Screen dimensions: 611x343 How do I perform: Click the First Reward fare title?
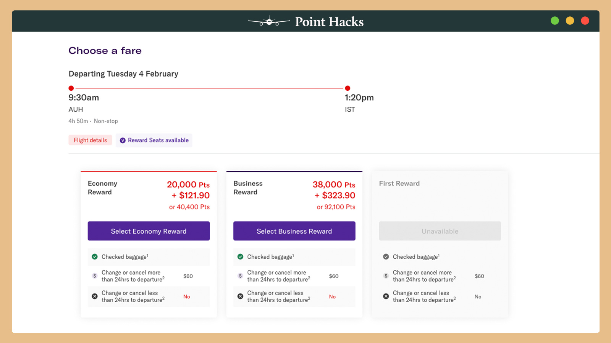[399, 183]
